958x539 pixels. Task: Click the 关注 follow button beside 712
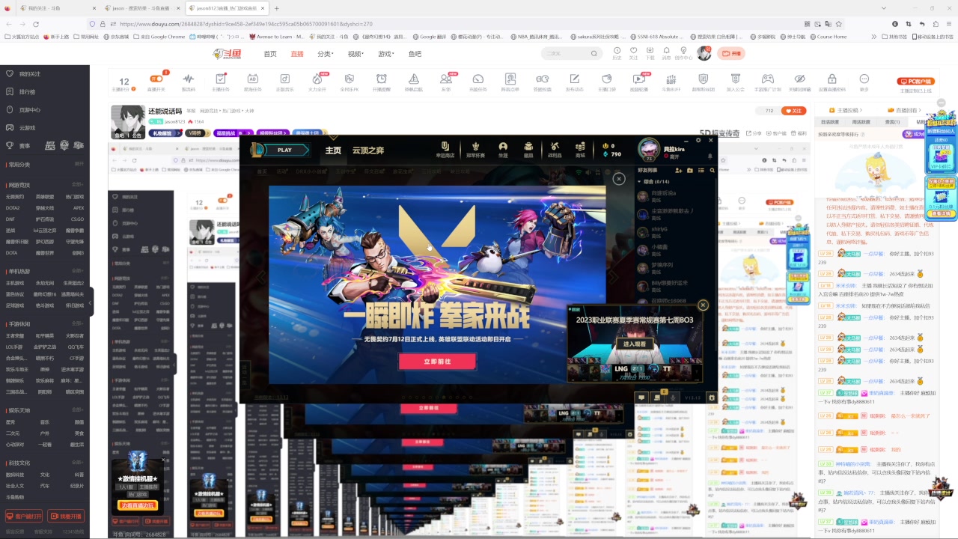point(793,111)
